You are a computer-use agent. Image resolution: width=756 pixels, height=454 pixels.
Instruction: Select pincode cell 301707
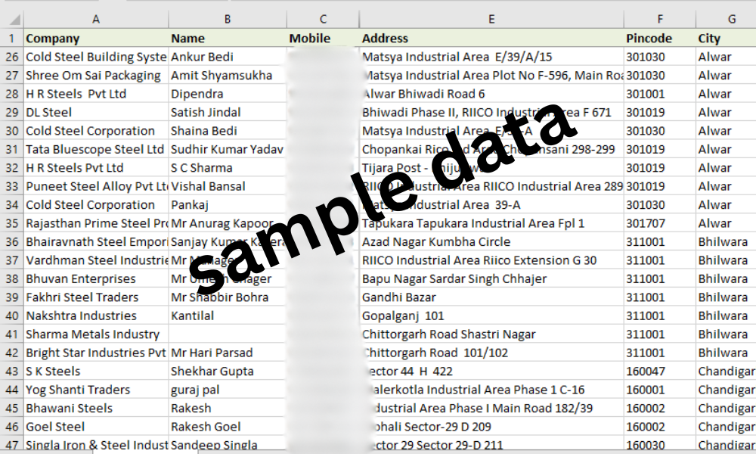(x=659, y=223)
